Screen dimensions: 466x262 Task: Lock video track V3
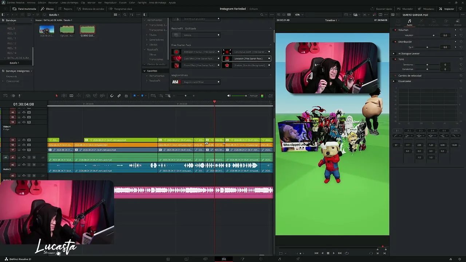pyautogui.click(x=19, y=140)
